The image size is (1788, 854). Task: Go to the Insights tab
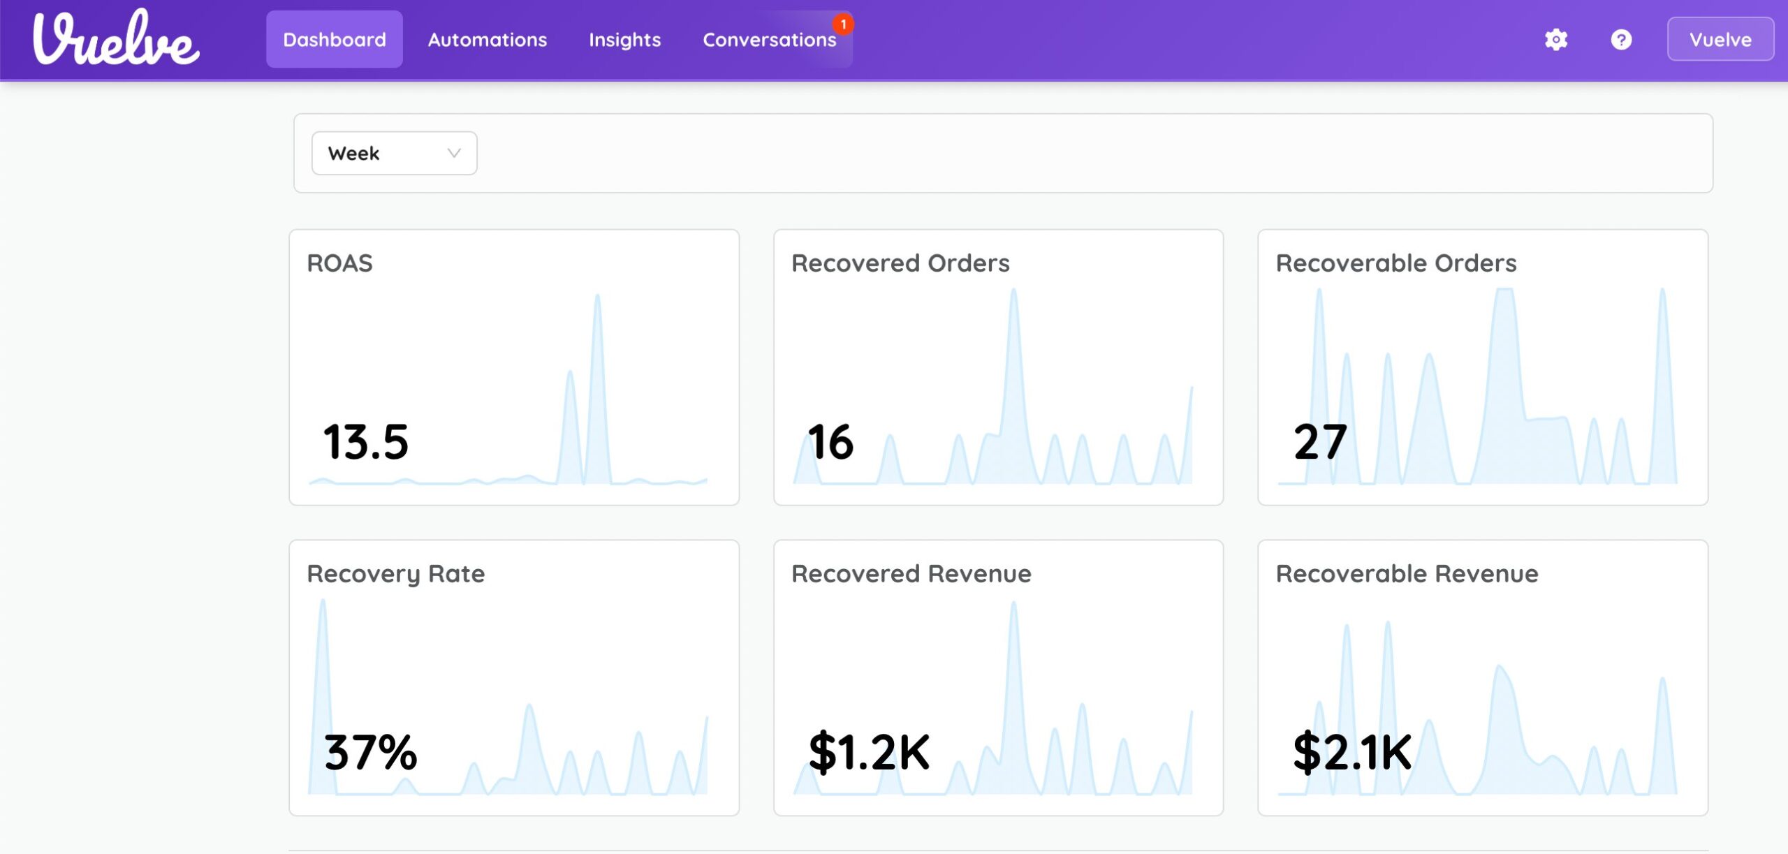click(624, 40)
